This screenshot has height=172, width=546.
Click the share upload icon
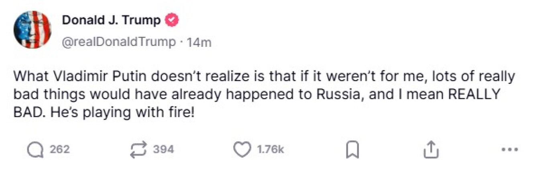pyautogui.click(x=431, y=150)
